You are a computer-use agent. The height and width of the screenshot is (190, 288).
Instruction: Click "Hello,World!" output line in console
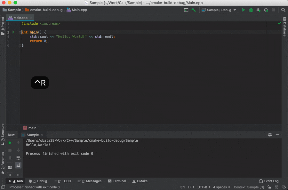38,145
